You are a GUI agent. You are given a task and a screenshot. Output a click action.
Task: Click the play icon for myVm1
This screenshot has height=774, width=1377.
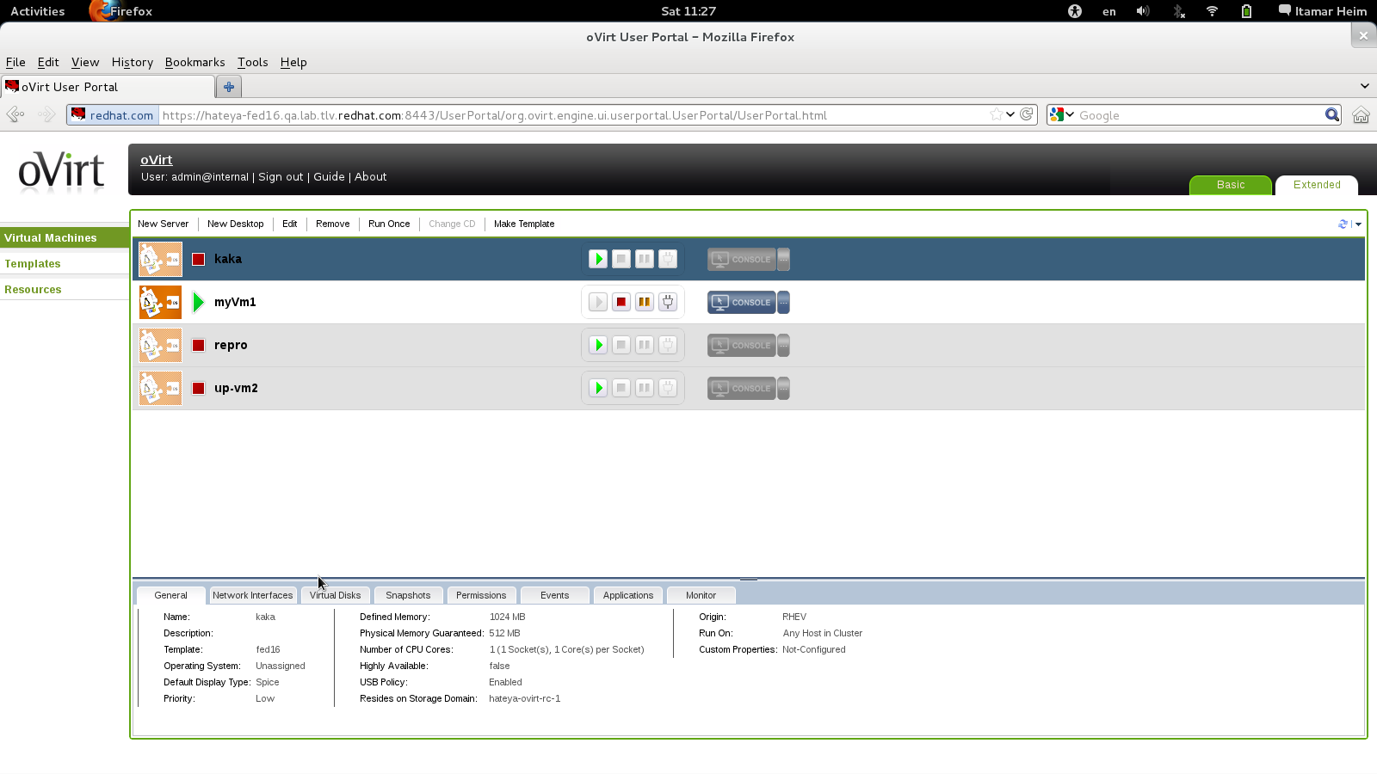pos(598,302)
